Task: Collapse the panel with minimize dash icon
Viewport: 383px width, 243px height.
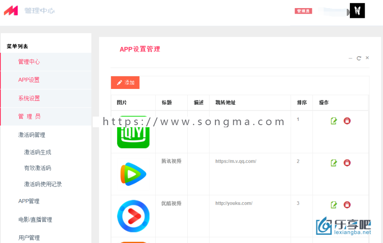Action: [x=350, y=58]
